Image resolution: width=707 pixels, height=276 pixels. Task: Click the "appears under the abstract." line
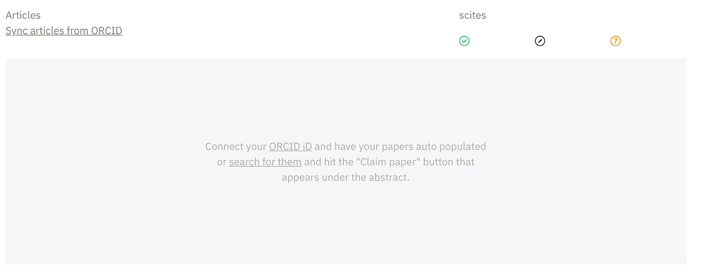coord(345,177)
